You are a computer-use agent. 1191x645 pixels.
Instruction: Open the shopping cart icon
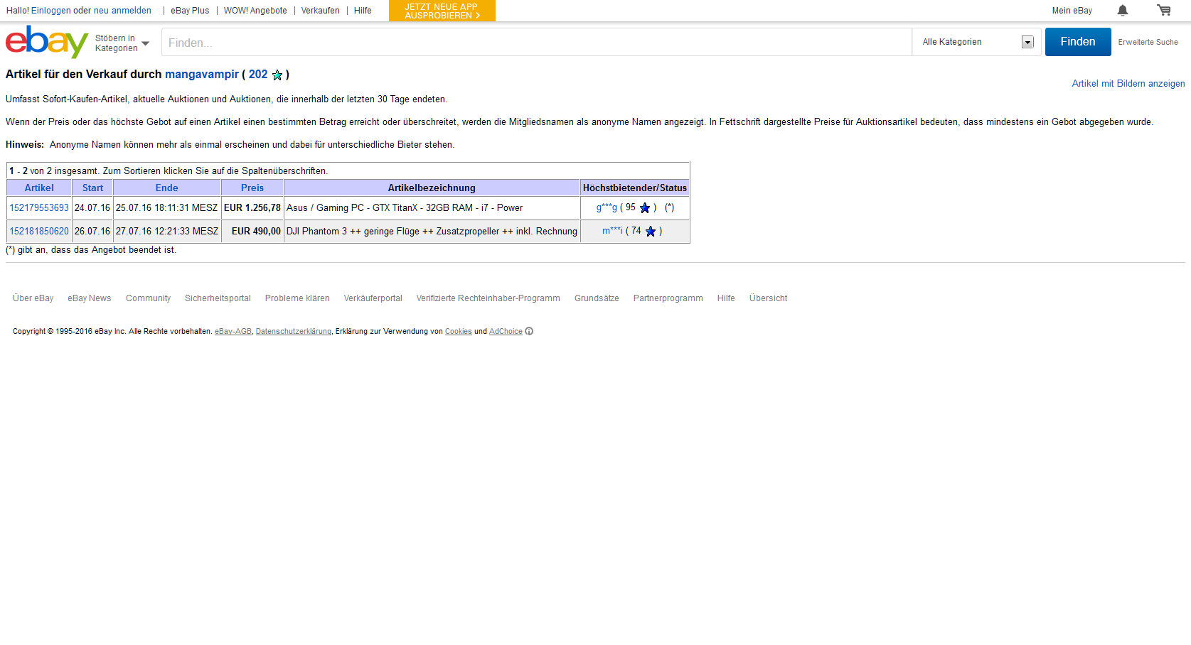[x=1163, y=10]
